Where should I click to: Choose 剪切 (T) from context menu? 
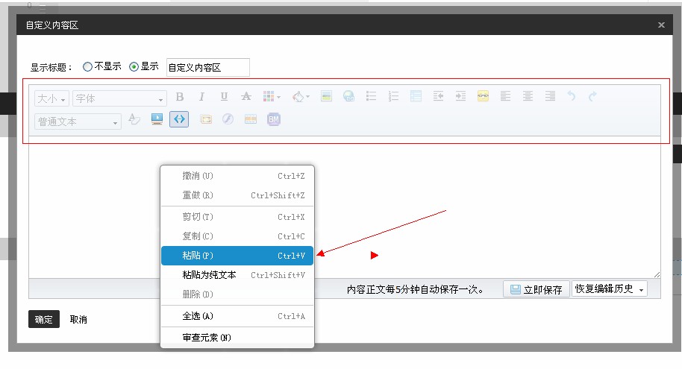(237, 217)
